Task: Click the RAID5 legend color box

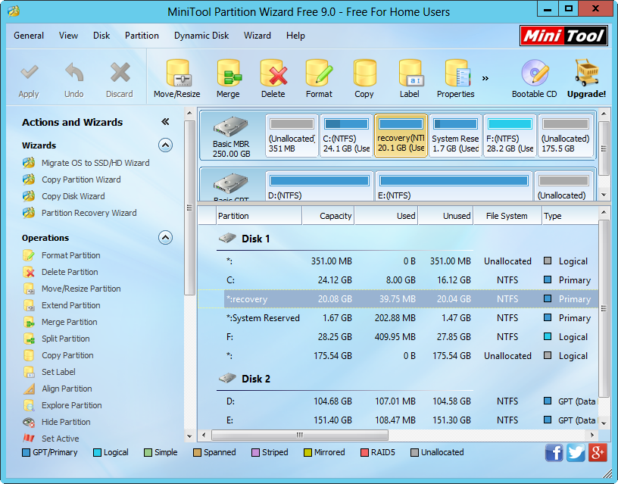Action: pos(364,452)
